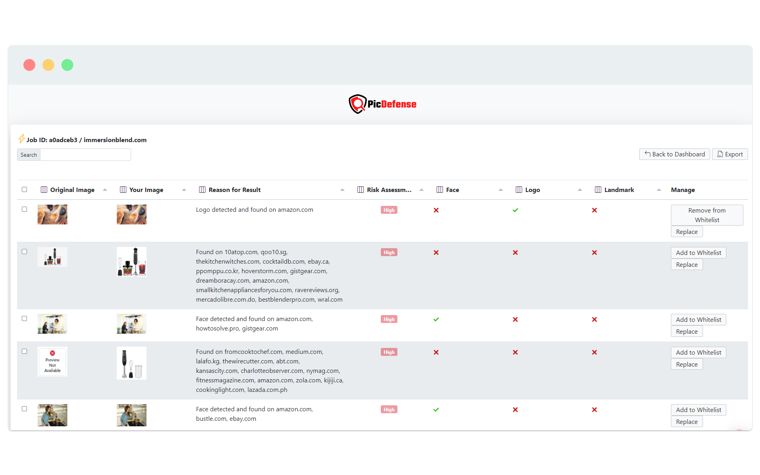Check the first row's checkbox
The width and height of the screenshot is (760, 475).
(x=25, y=209)
